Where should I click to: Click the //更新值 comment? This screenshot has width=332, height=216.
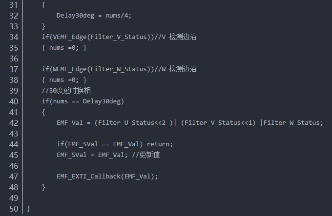[x=146, y=155]
